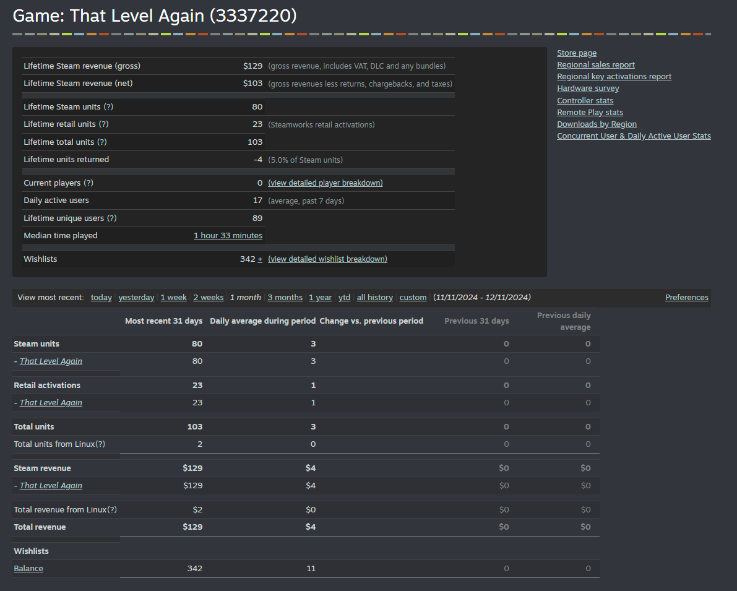
Task: Click Change vs. previous period header
Action: 371,321
